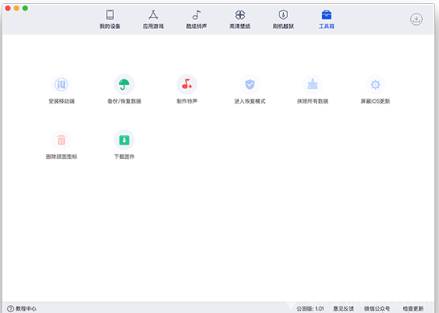
Task: Select the 工具箱 toolbox tab icon
Action: tap(327, 14)
